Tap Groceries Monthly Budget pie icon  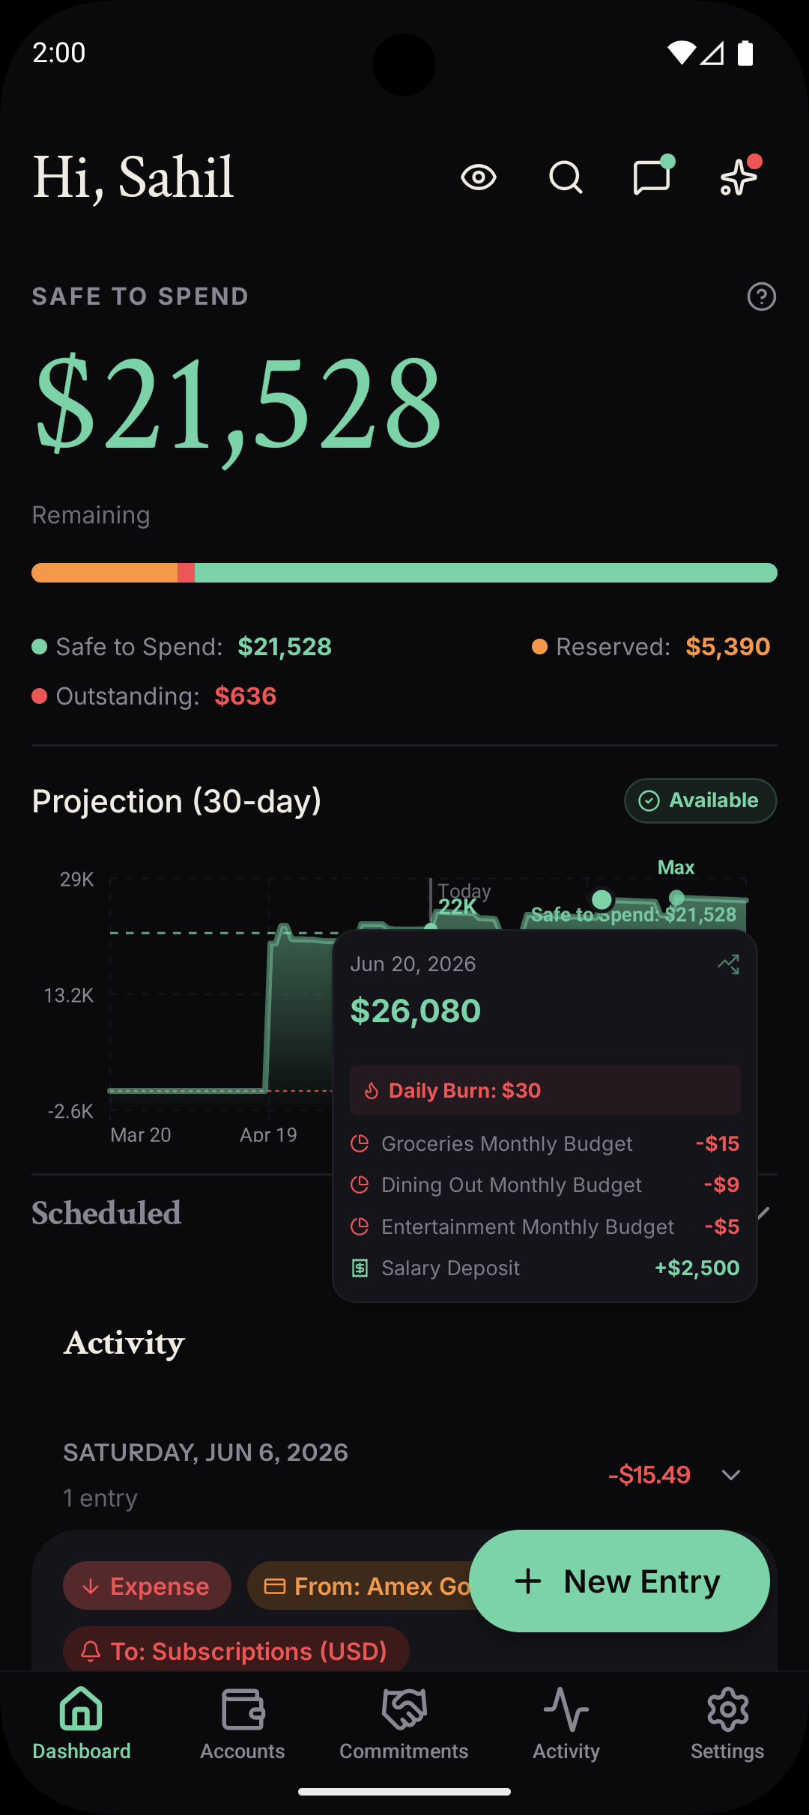360,1143
